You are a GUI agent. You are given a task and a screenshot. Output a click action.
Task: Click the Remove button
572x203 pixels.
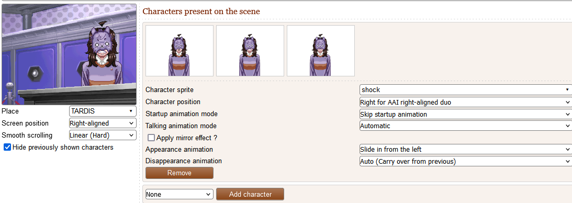180,173
